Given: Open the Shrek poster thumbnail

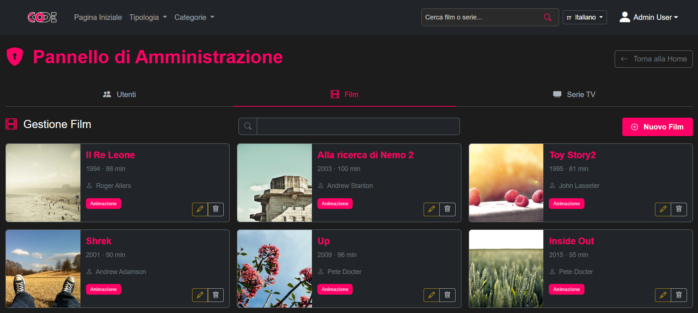Looking at the screenshot, I should [x=43, y=268].
